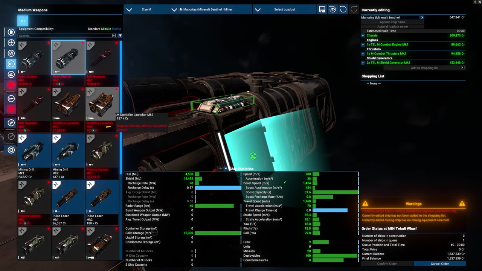Click the Mining compatibility label
This screenshot has width=482, height=271.
tap(116, 29)
